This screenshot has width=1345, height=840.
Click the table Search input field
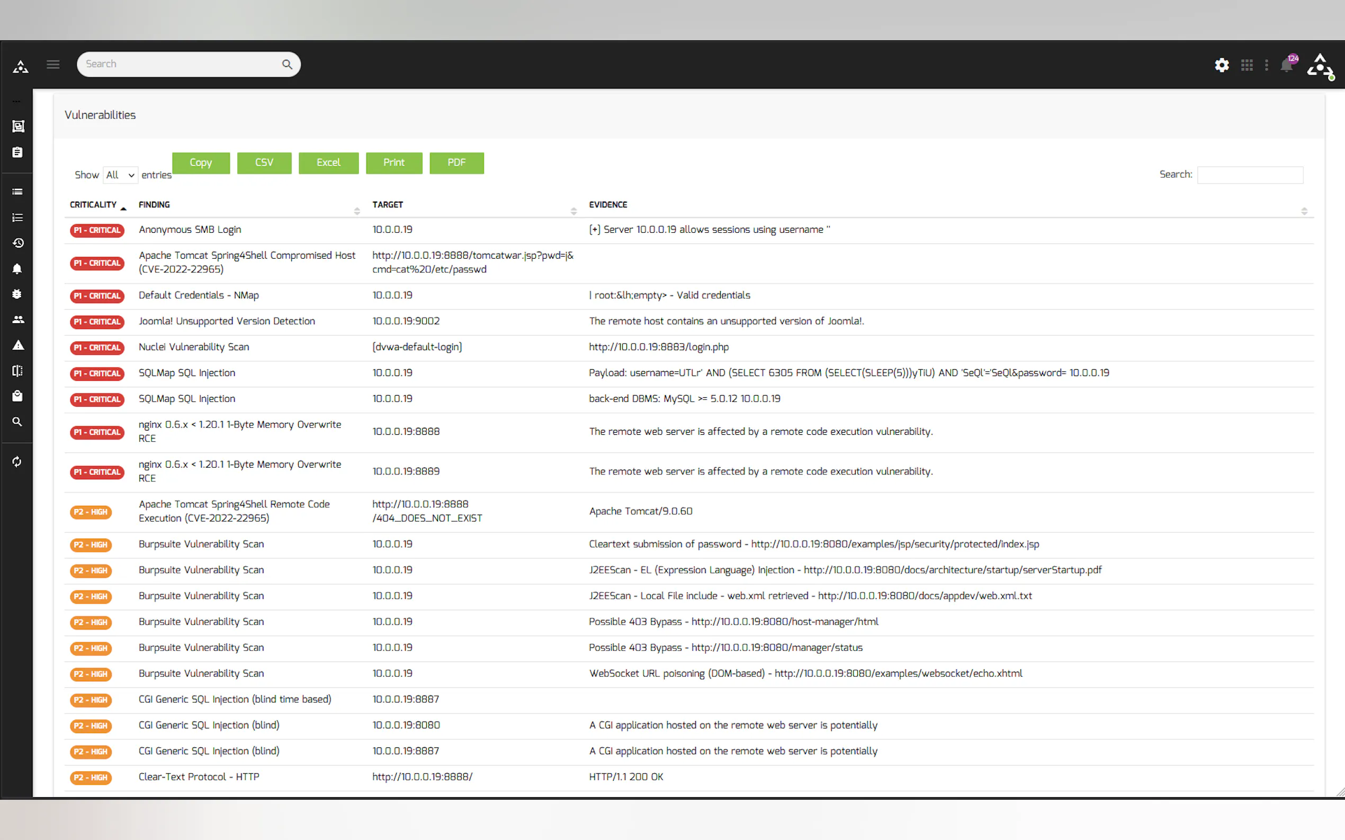(x=1249, y=175)
